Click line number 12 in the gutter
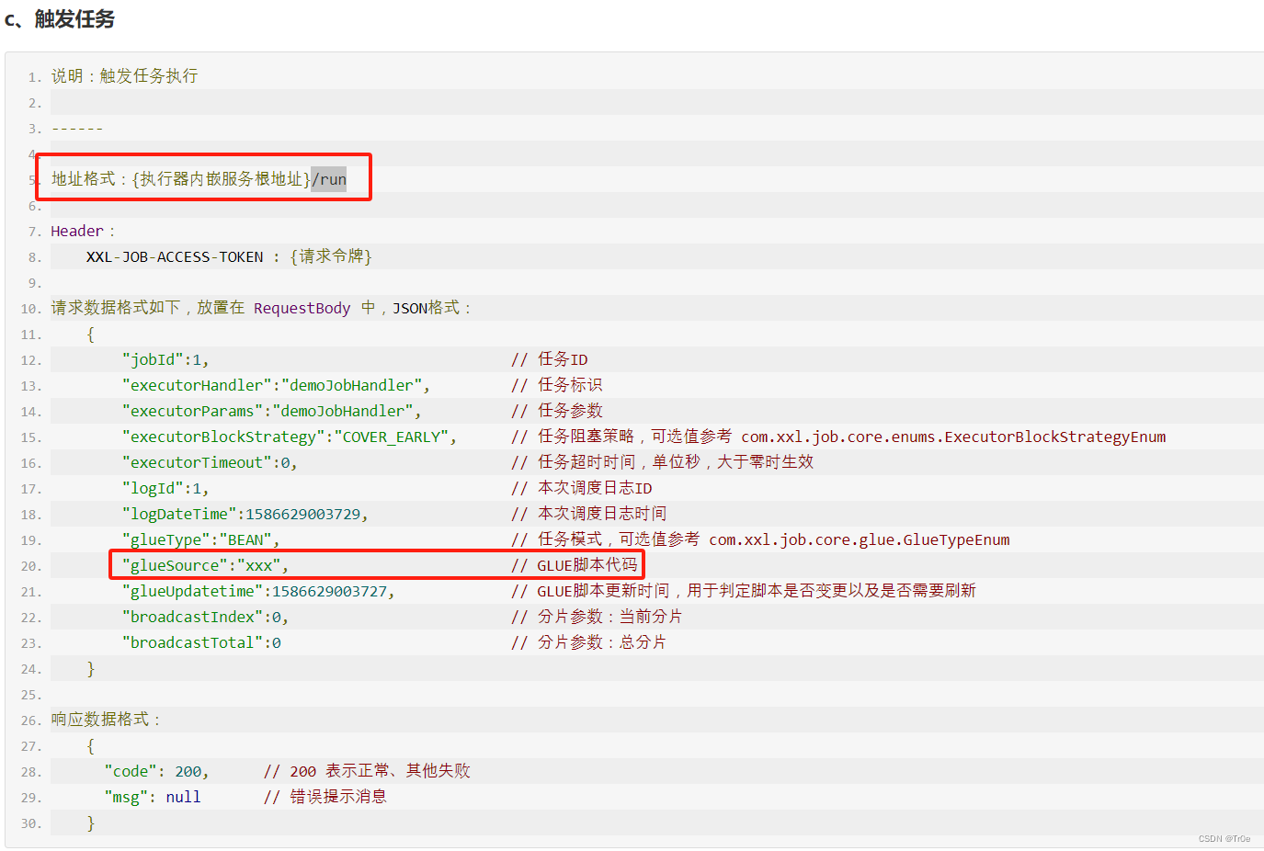1264x851 pixels. 31,361
